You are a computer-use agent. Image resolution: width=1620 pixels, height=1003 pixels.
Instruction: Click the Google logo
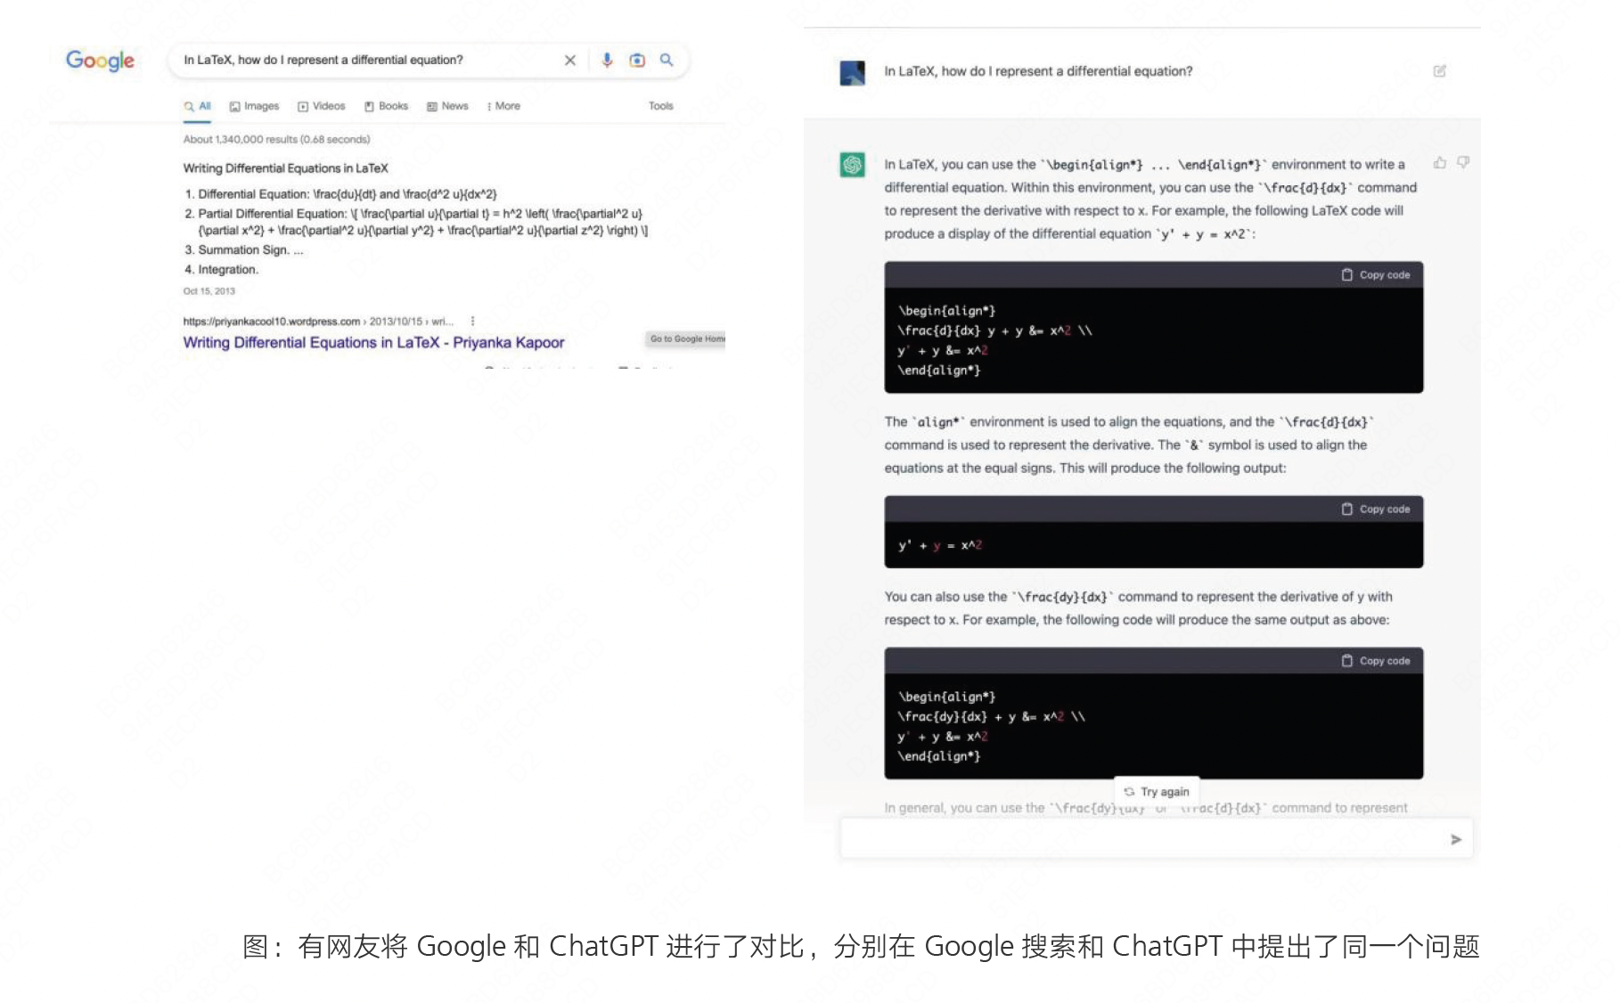pos(100,60)
